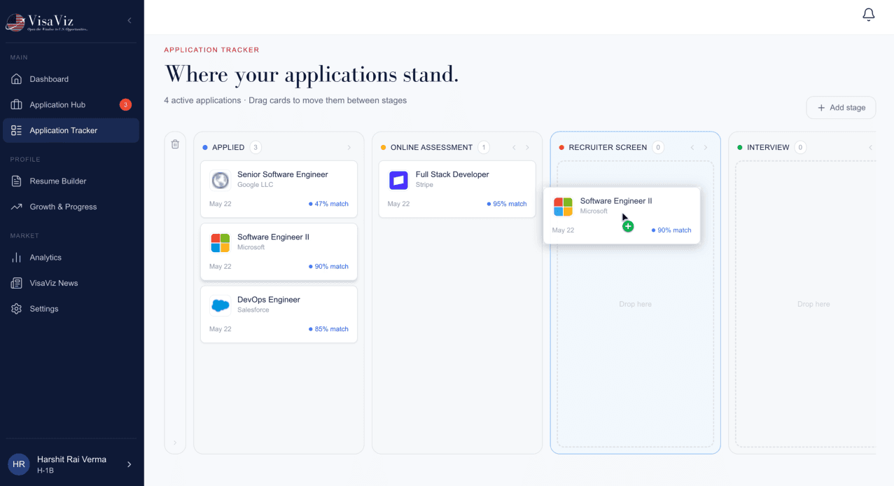Click the Application Hub badge 3
Screen dimensions: 894x486
pyautogui.click(x=125, y=105)
